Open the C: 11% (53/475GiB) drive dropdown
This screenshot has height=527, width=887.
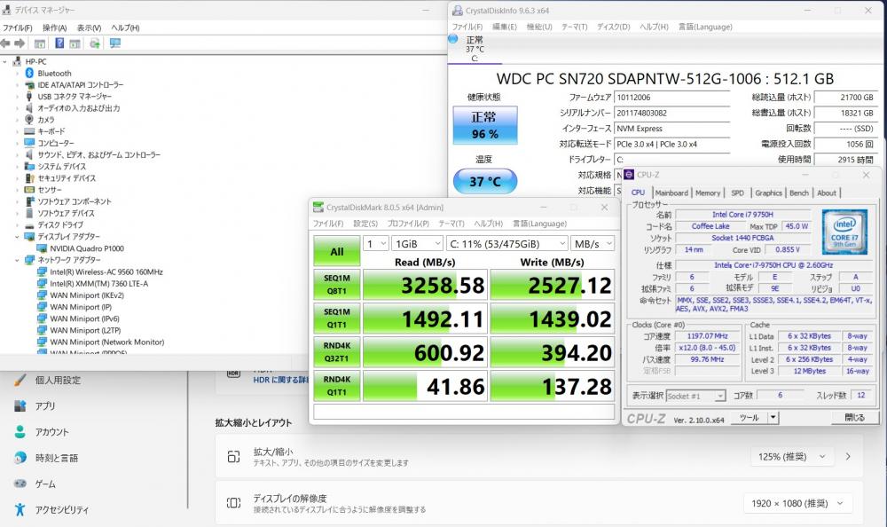tap(506, 243)
